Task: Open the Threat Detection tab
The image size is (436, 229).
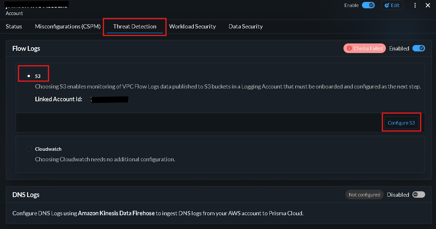Action: 135,27
